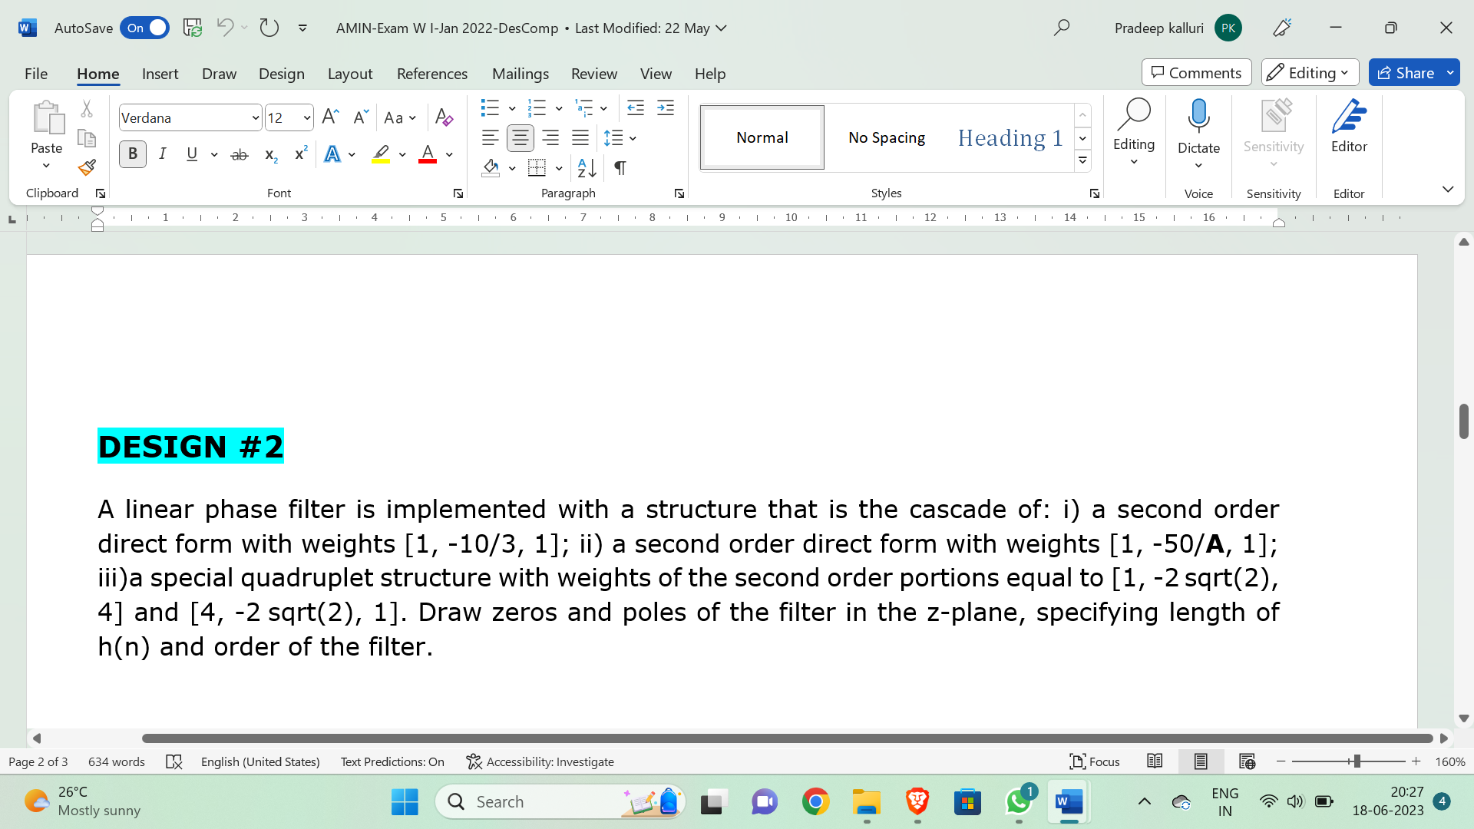
Task: Toggle Bold formatting button
Action: pyautogui.click(x=133, y=154)
